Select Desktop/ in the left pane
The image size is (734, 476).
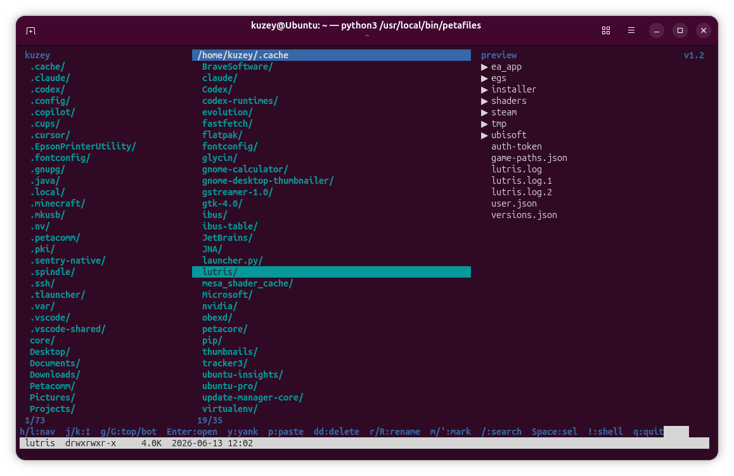50,352
